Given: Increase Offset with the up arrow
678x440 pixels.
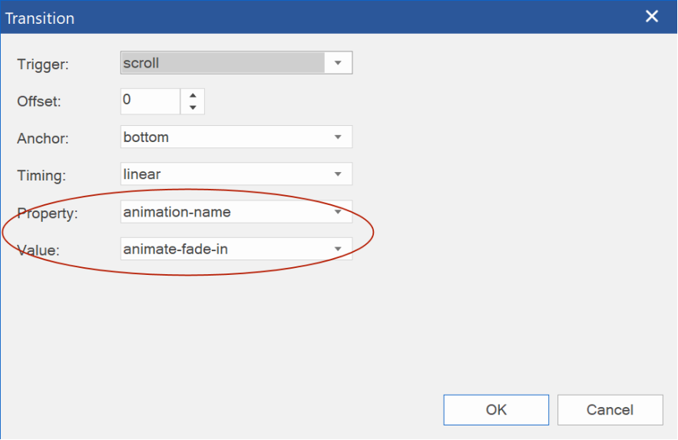Looking at the screenshot, I should (193, 95).
